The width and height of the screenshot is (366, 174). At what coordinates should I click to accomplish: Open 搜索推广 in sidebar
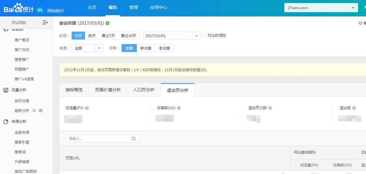(22, 60)
